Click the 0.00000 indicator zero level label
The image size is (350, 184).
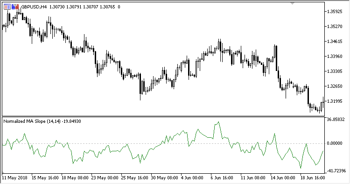tap(335, 143)
